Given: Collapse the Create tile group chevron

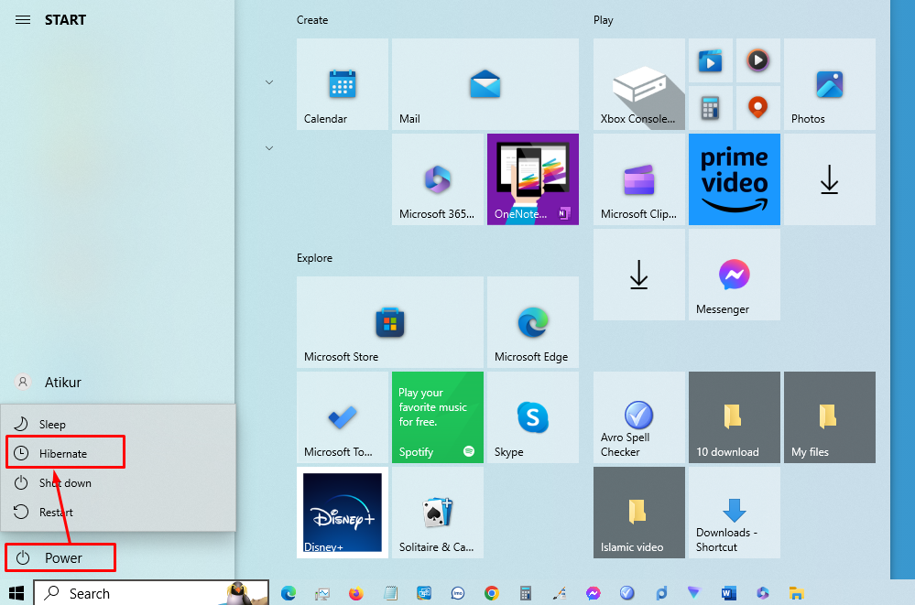Looking at the screenshot, I should point(268,82).
